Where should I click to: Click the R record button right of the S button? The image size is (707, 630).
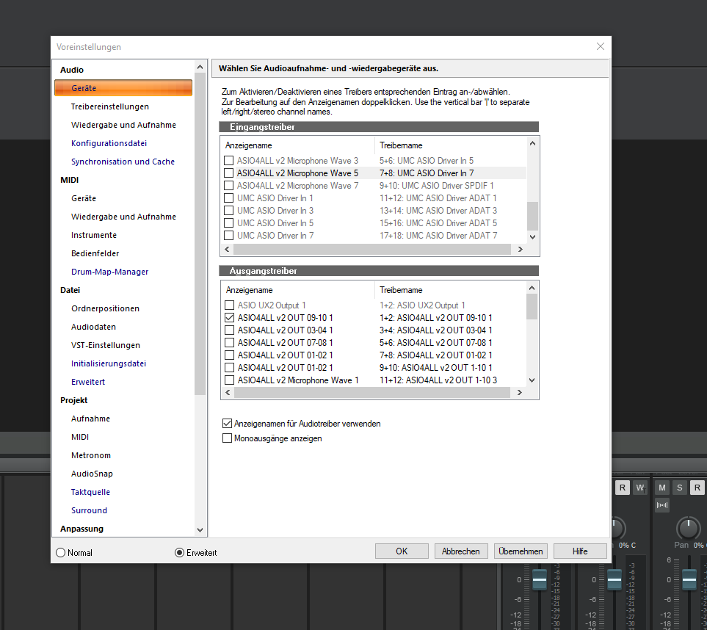(697, 488)
